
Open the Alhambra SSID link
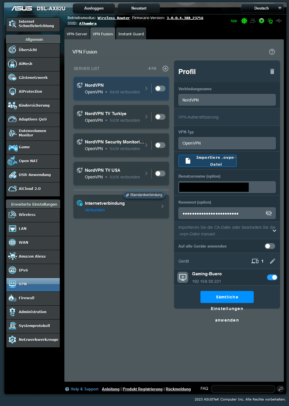click(x=88, y=23)
